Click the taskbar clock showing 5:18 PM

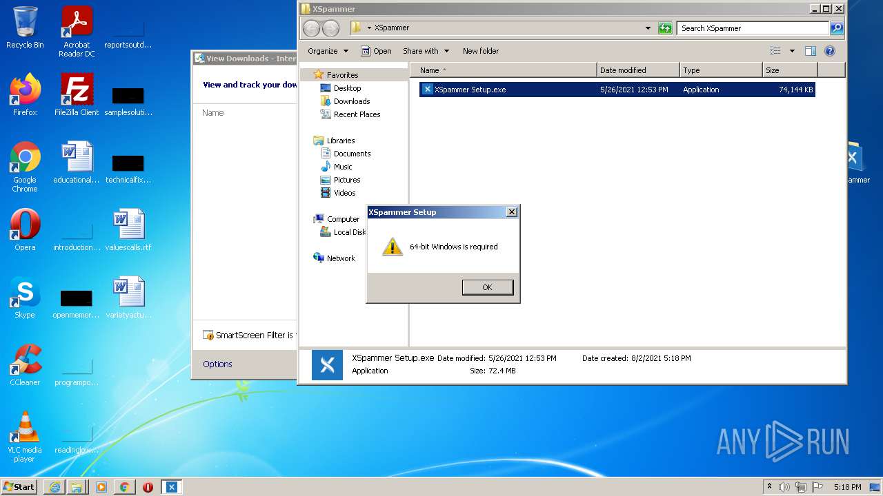tap(847, 487)
